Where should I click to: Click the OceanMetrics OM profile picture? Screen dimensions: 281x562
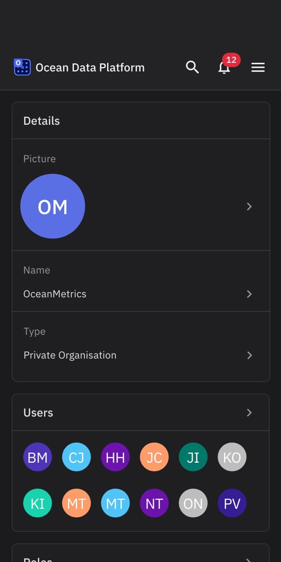tap(52, 206)
